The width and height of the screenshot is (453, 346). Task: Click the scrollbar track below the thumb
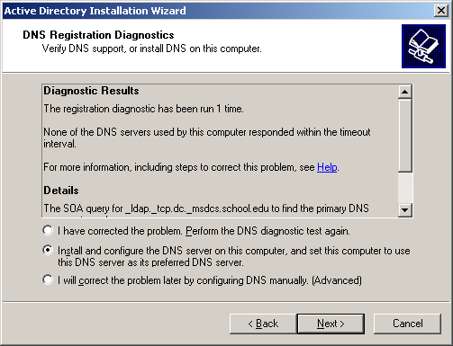(404, 188)
